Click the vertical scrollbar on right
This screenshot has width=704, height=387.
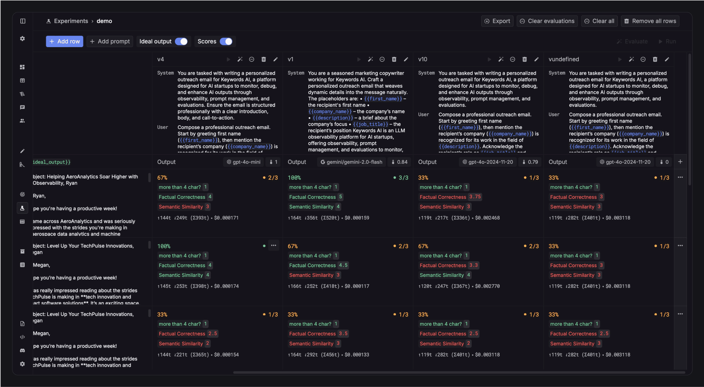tap(689, 120)
